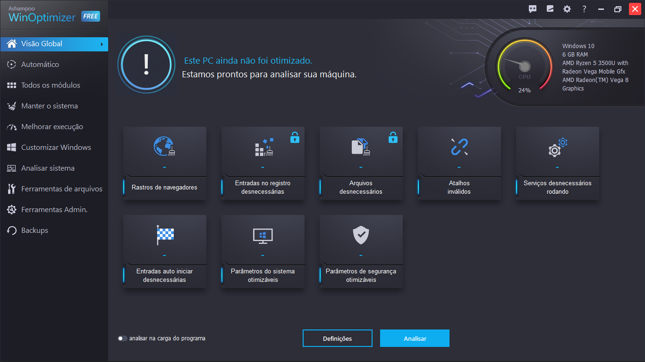
Task: Click the file broom icon on Arquivos desnecessários
Action: [361, 147]
